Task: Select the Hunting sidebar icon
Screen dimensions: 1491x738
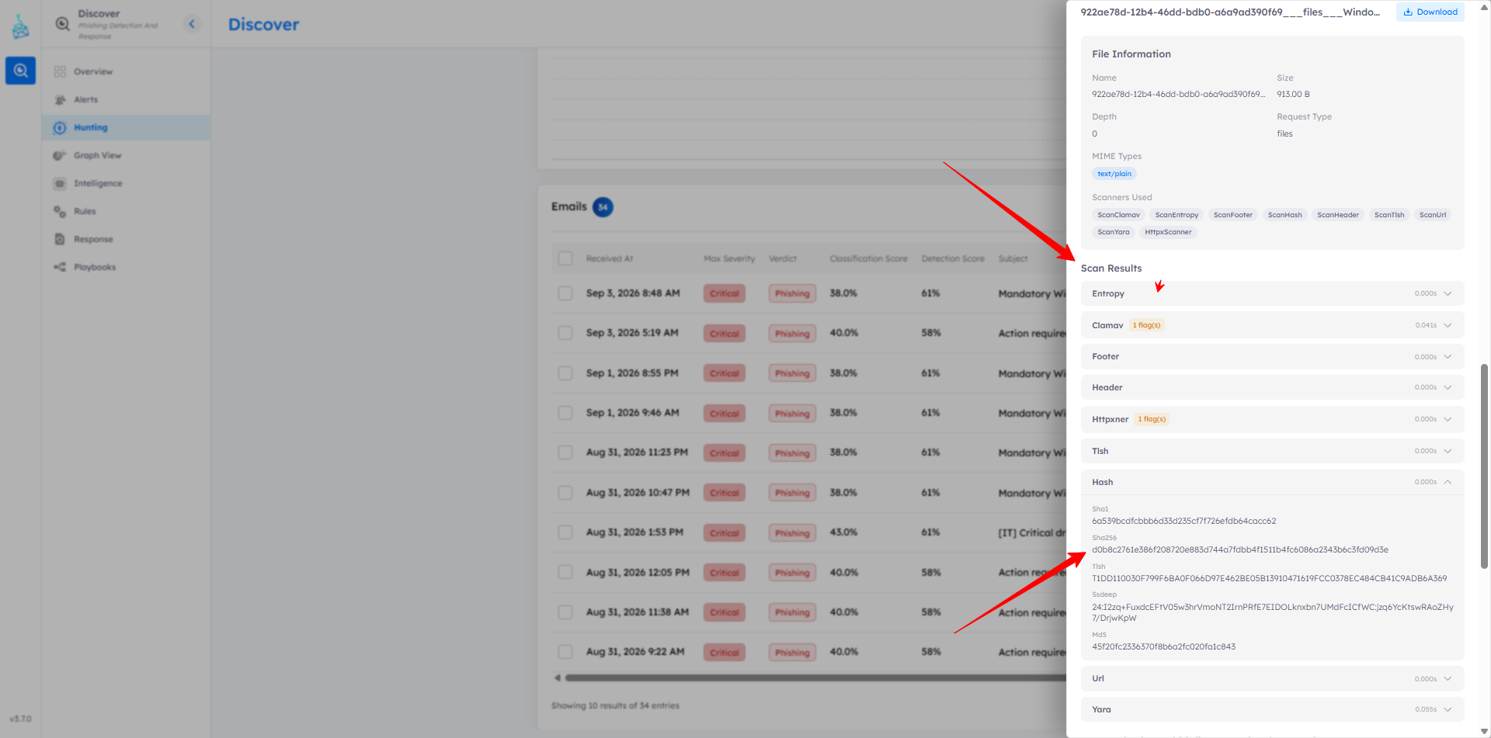Action: pyautogui.click(x=60, y=127)
